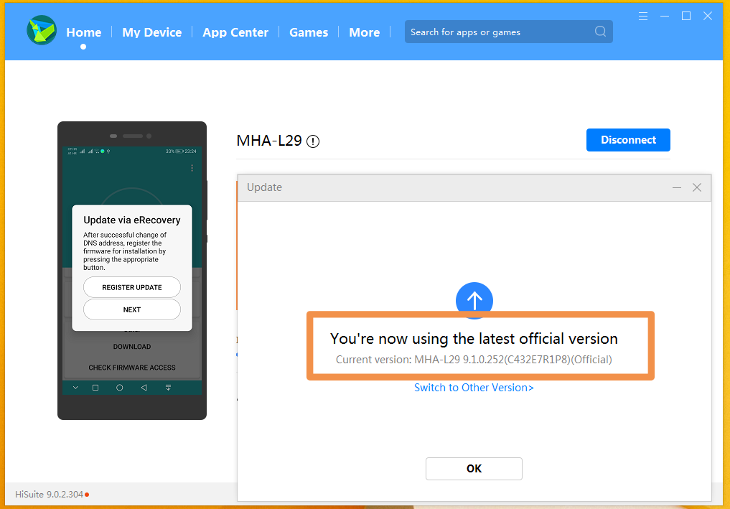Click the search magnifier icon

pyautogui.click(x=601, y=31)
